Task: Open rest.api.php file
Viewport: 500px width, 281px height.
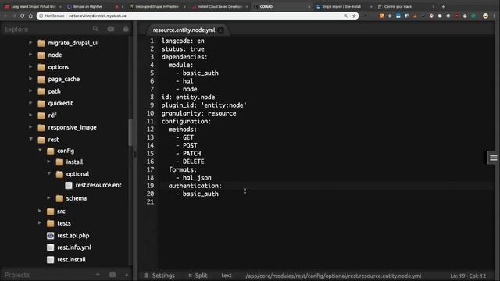Action: pyautogui.click(x=73, y=236)
